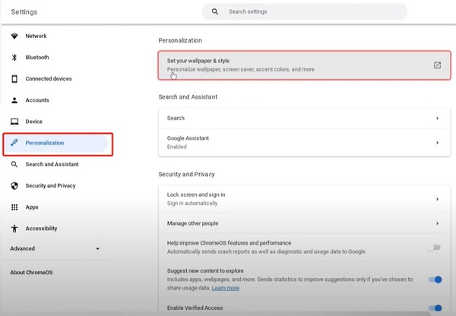456x316 pixels.
Task: Open the Search row chevron
Action: tap(437, 118)
